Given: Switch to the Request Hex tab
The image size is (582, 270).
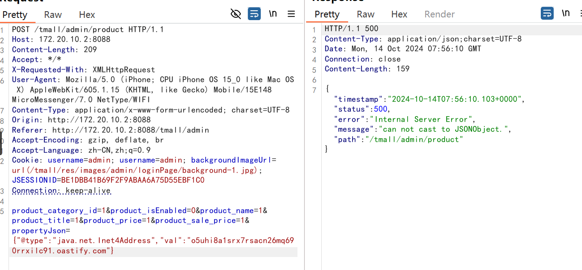Looking at the screenshot, I should tap(87, 15).
